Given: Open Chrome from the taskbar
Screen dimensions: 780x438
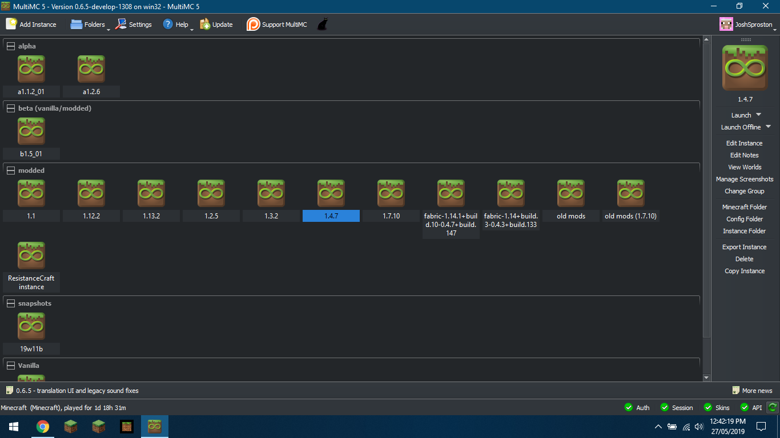Looking at the screenshot, I should pos(42,427).
